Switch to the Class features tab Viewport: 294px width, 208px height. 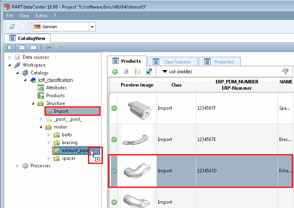tap(172, 62)
